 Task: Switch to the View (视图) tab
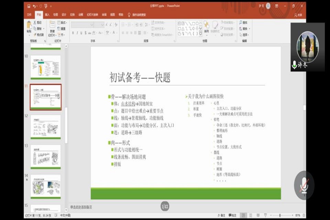[113, 15]
